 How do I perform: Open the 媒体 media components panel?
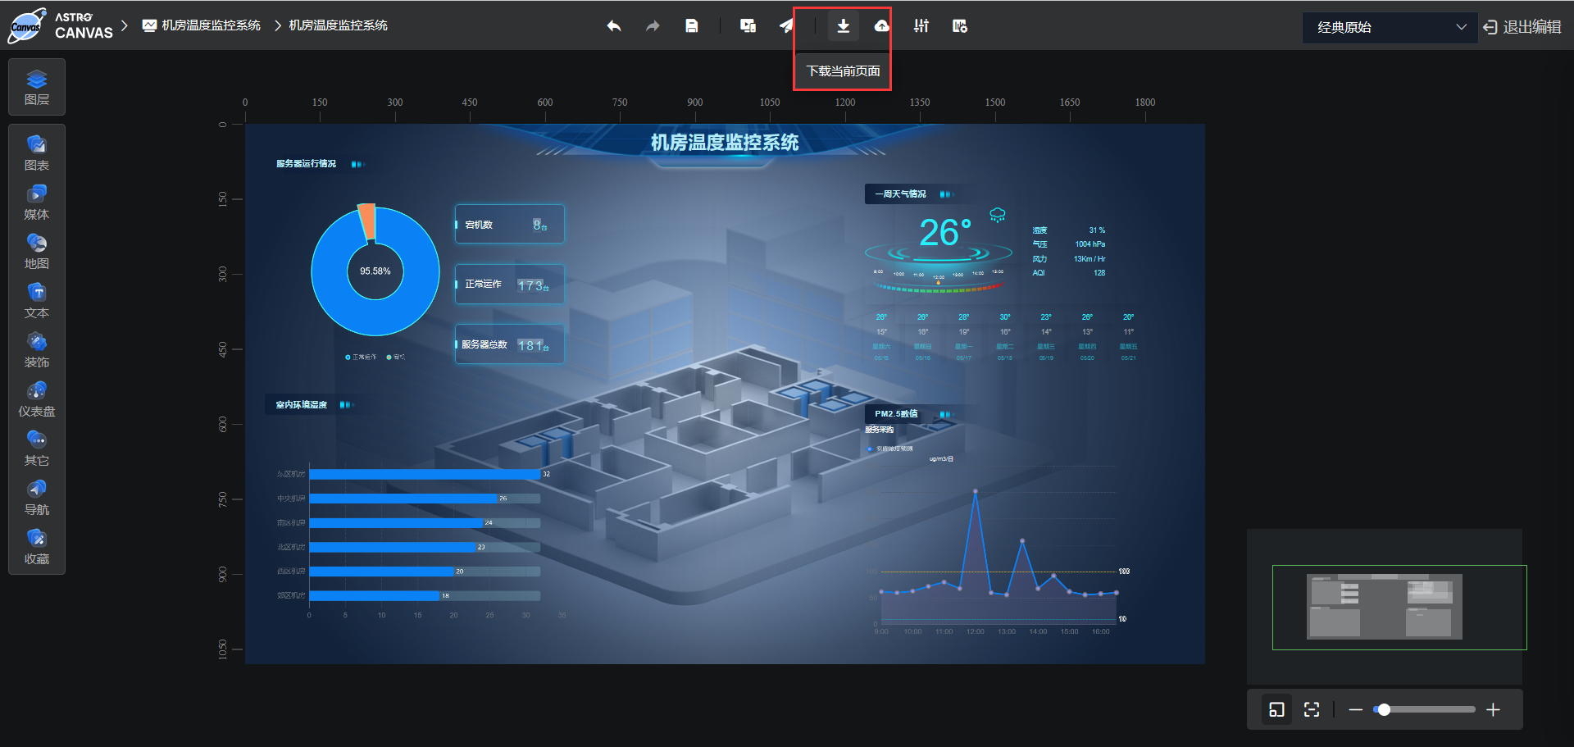(36, 202)
